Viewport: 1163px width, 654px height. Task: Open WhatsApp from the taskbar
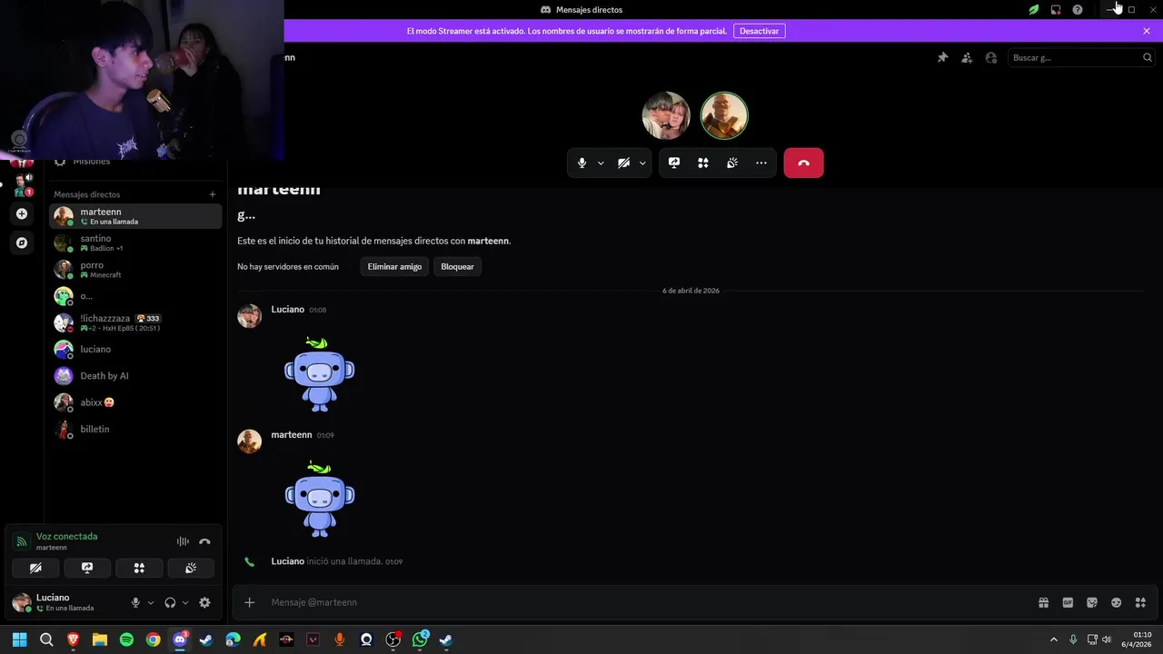[x=420, y=639]
